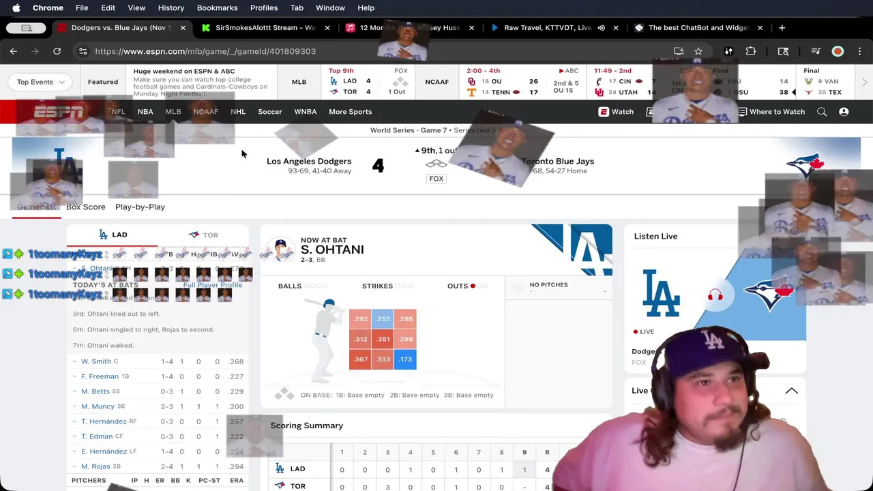Open Where to Watch link
Screen dimensions: 873x491
[771, 112]
